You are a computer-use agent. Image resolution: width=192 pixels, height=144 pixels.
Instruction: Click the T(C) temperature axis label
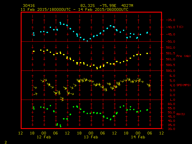180,27
